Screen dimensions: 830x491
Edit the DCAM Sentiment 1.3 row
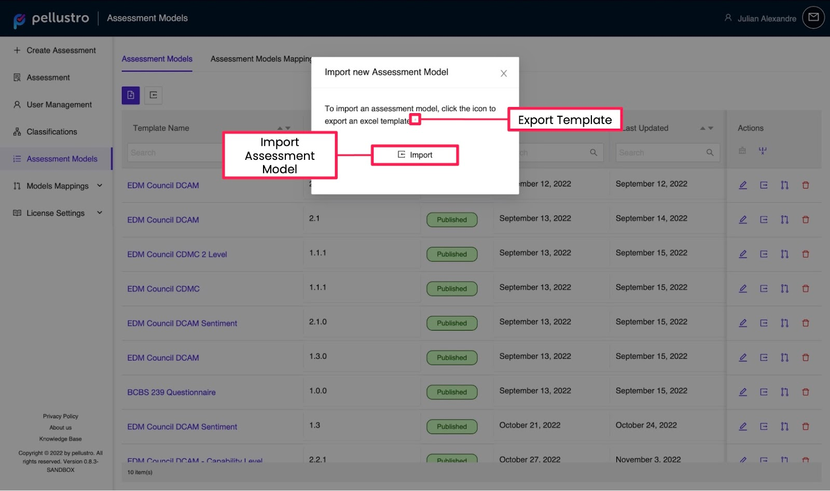(x=743, y=426)
